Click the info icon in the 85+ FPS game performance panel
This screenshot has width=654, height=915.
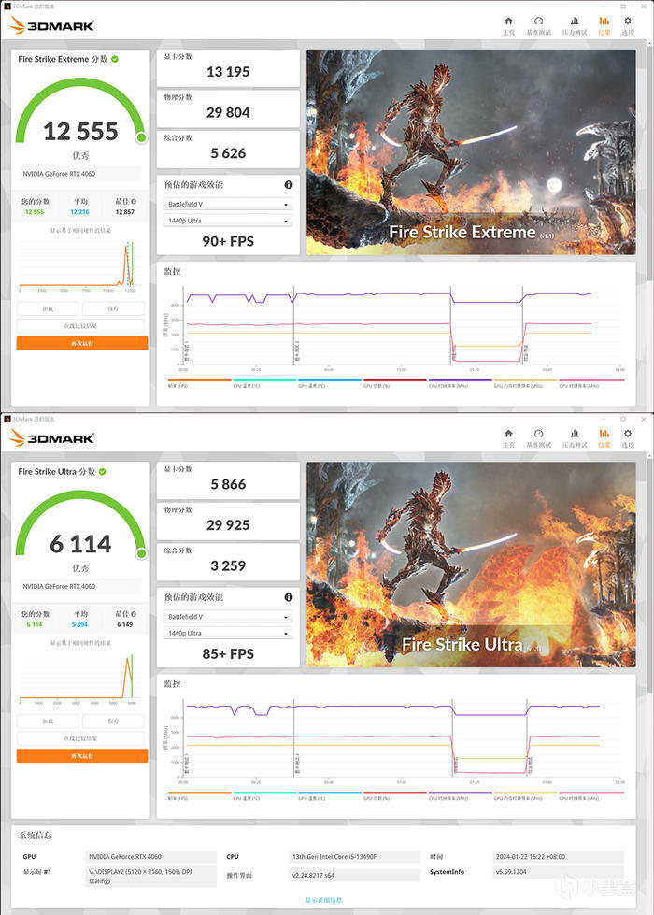tap(288, 597)
